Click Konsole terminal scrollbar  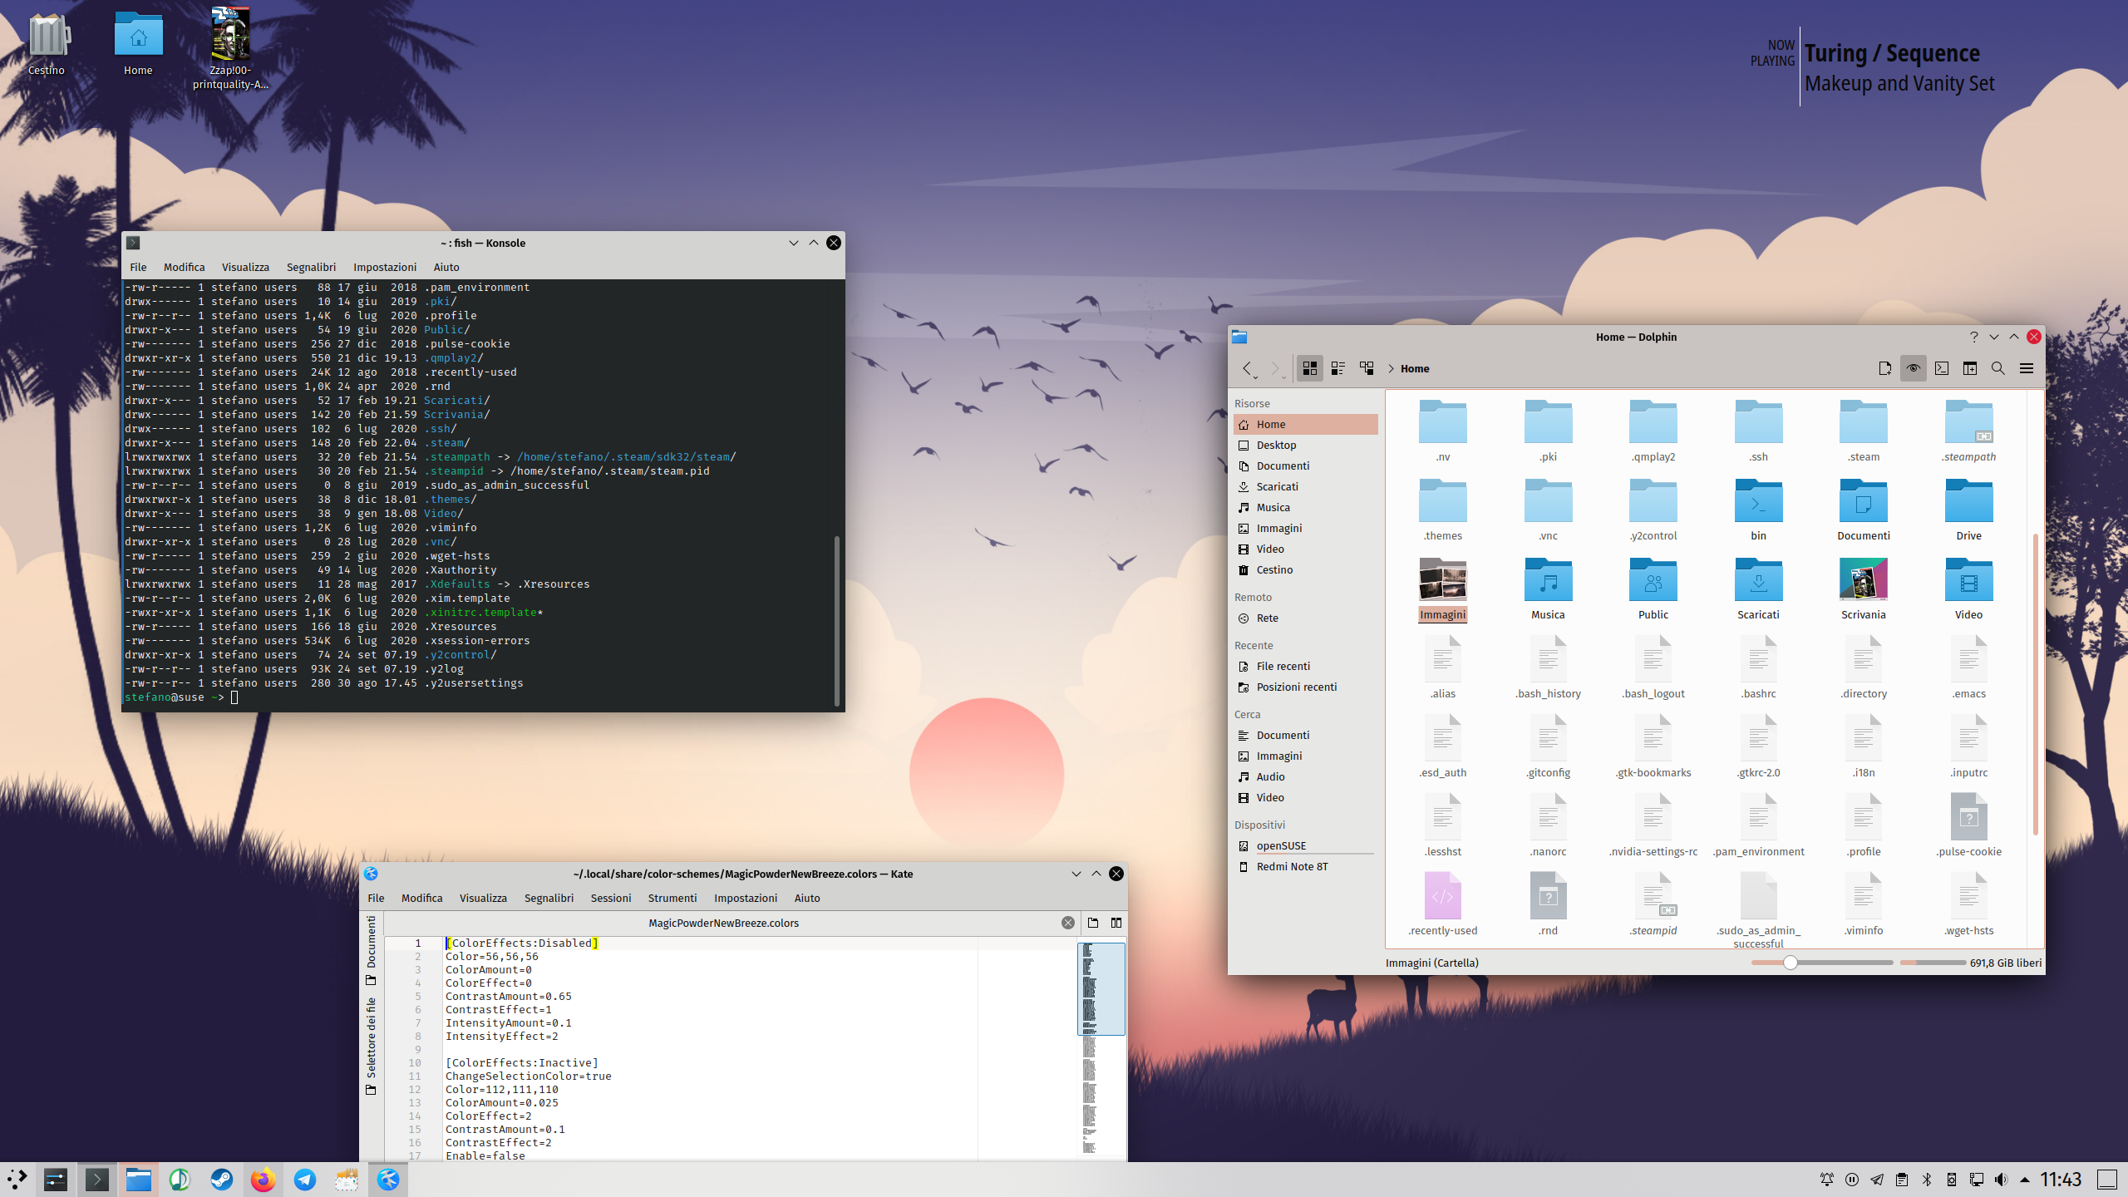pyautogui.click(x=837, y=619)
